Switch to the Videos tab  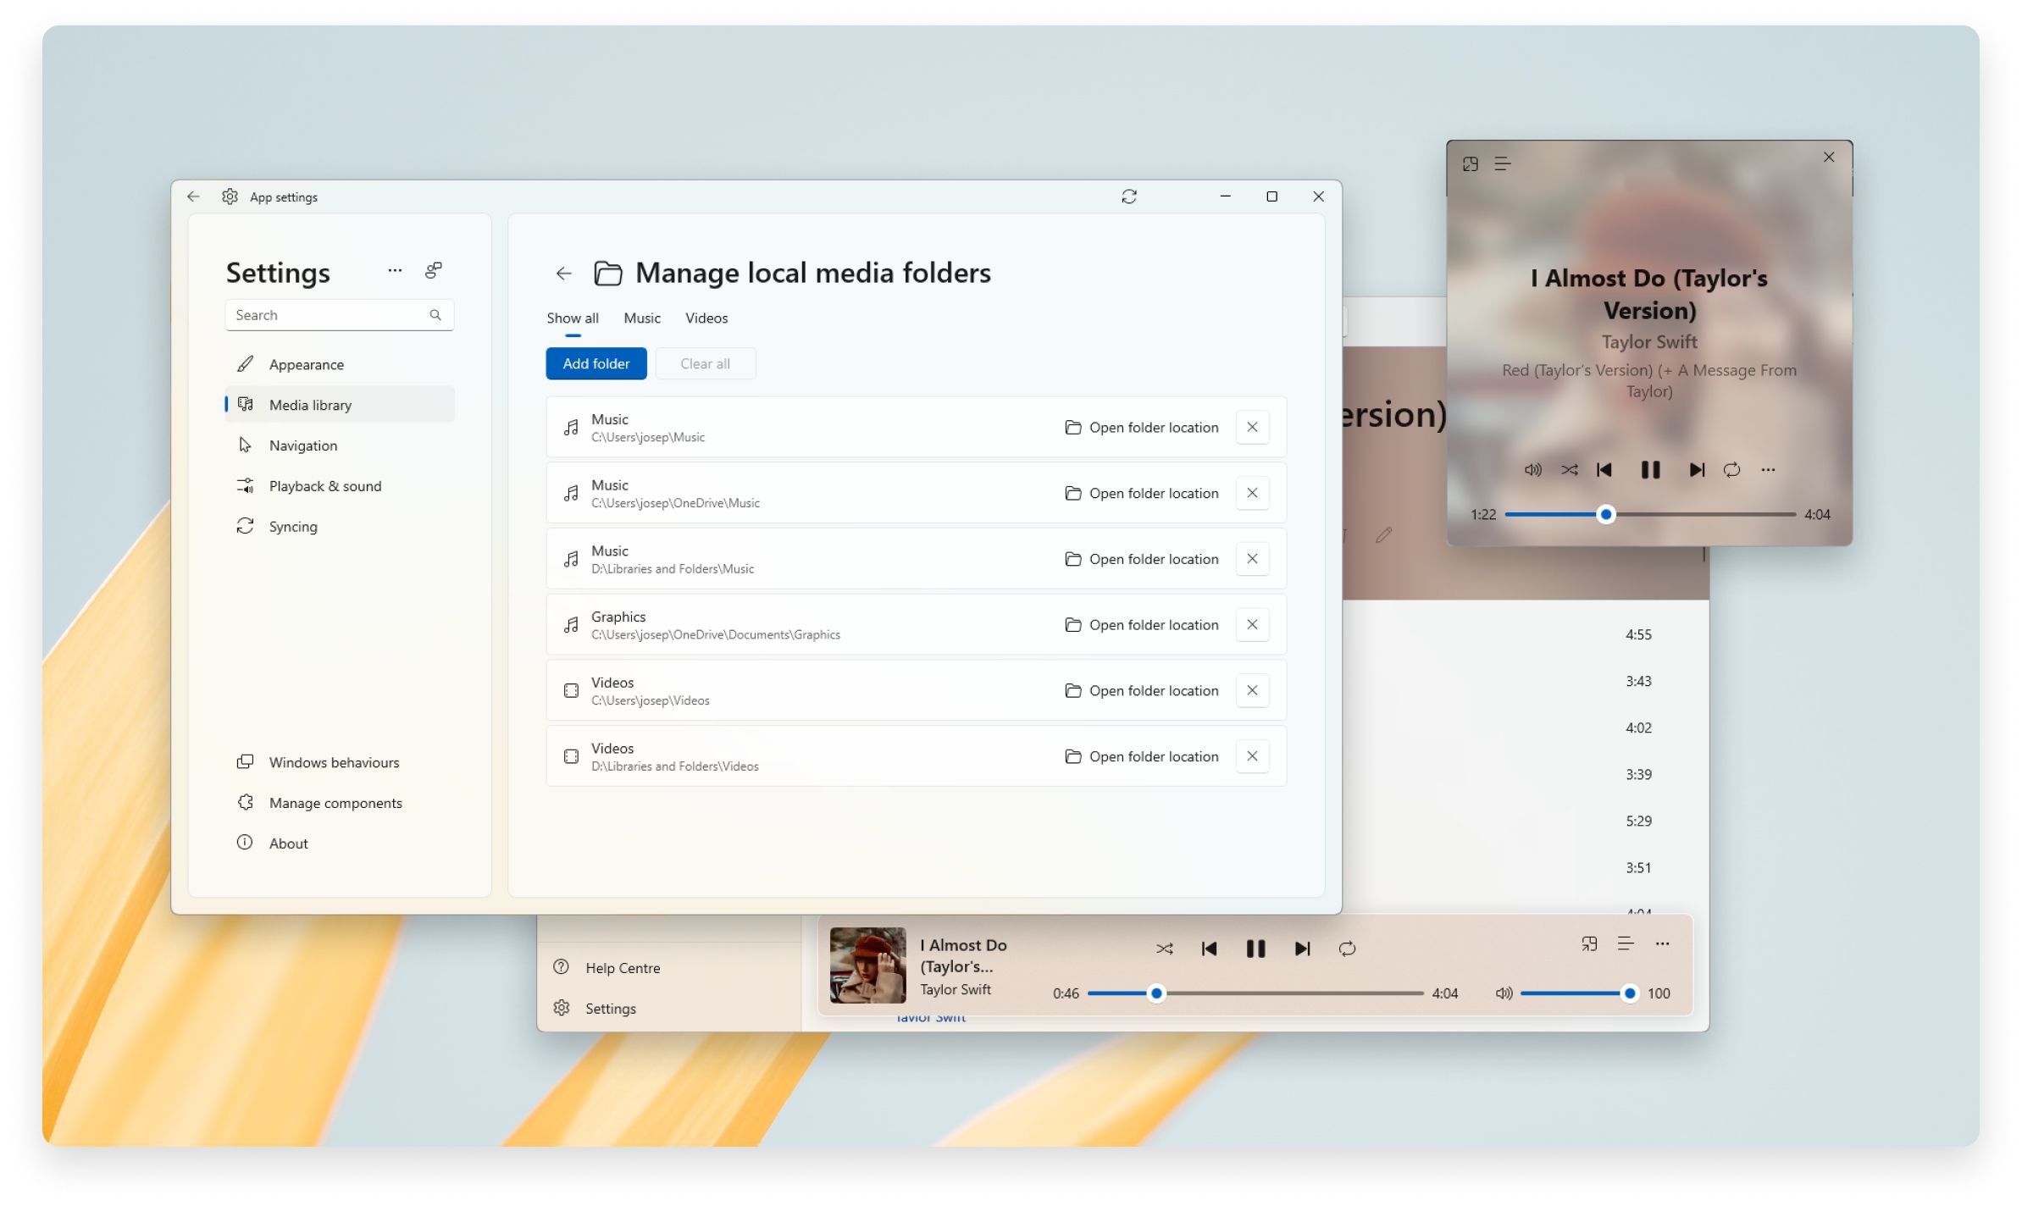coord(706,318)
